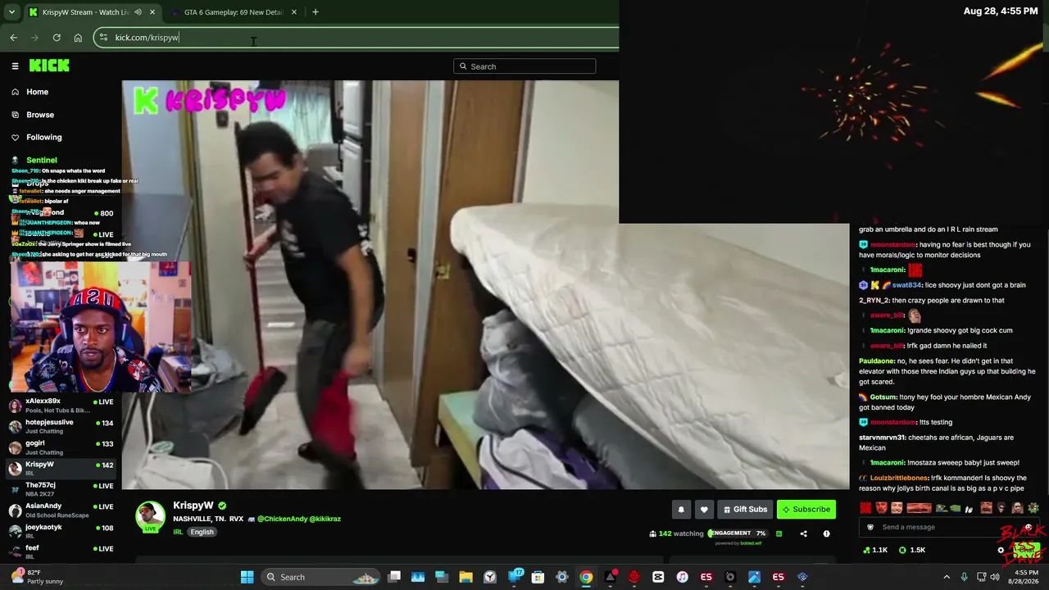This screenshot has height=590, width=1049.
Task: Open chat settings gear icon
Action: click(x=1001, y=550)
